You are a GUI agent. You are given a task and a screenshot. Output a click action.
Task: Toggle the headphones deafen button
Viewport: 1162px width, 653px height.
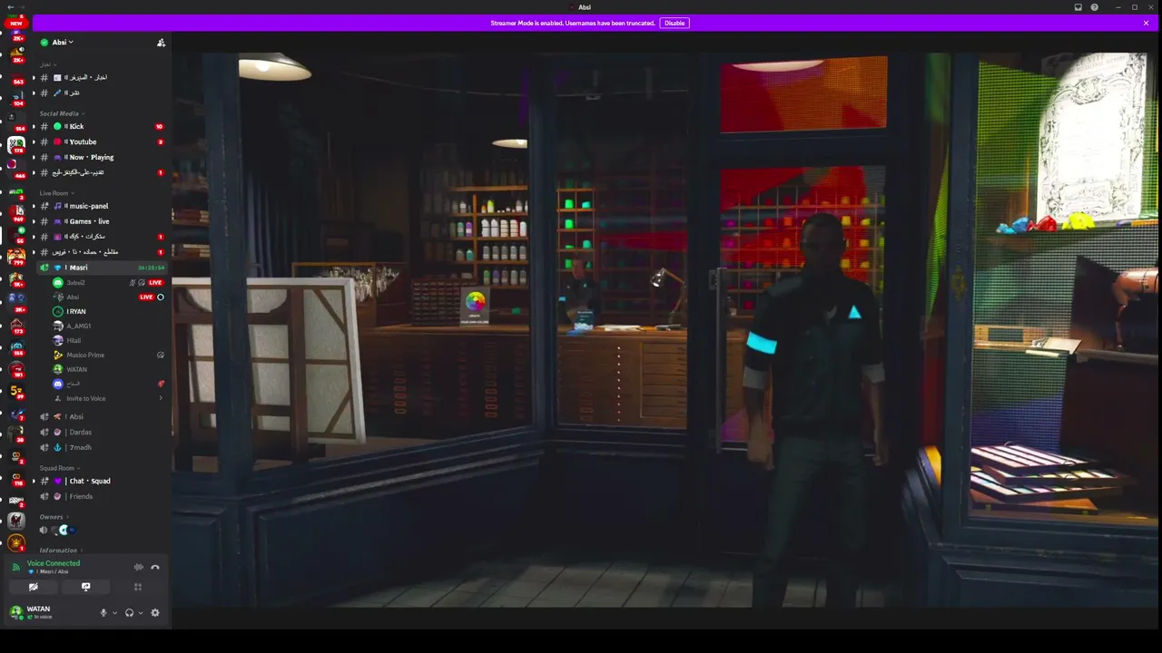point(129,613)
